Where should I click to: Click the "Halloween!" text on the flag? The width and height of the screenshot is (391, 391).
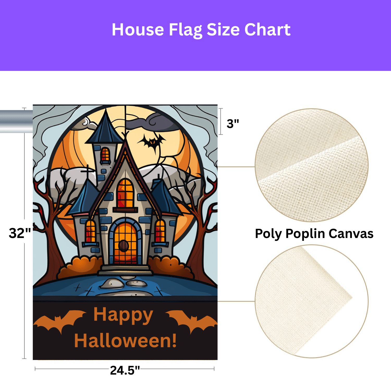[125, 341]
